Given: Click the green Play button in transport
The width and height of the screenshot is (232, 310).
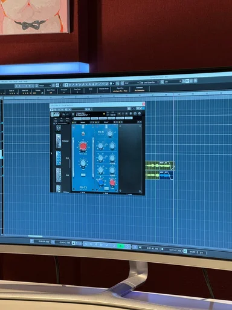Looking at the screenshot, I should point(121,246).
